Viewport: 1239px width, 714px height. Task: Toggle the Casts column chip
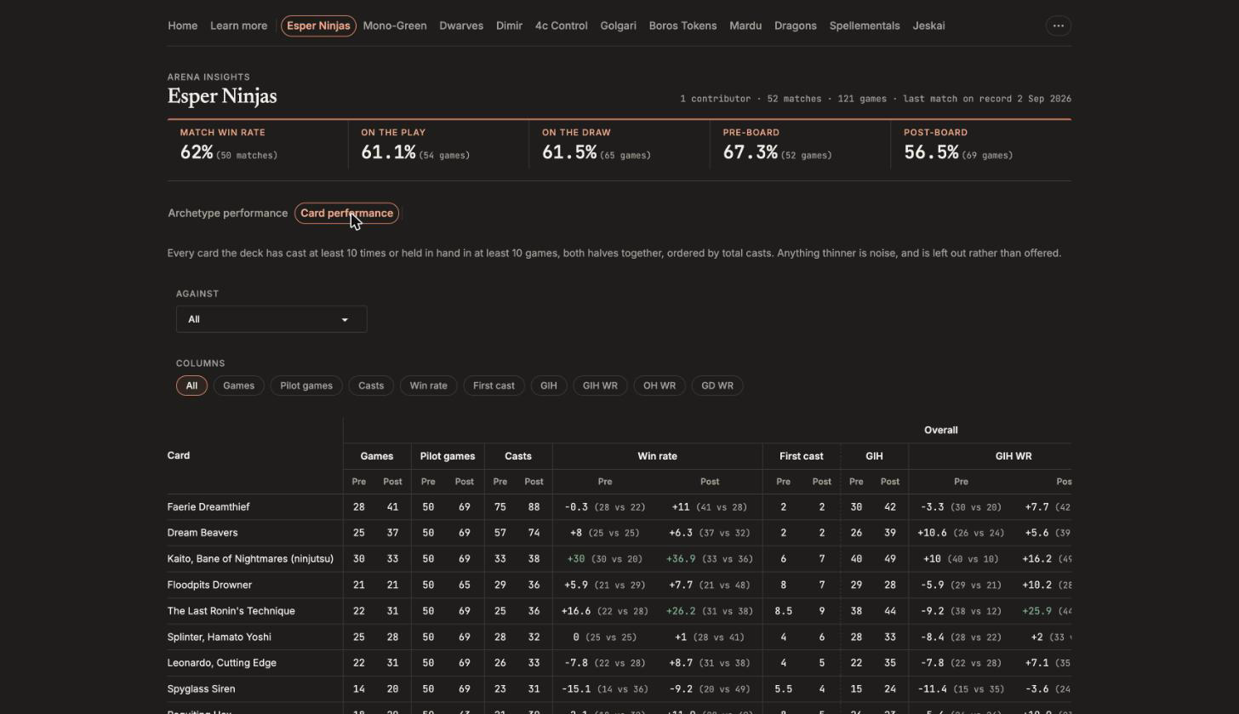(371, 386)
